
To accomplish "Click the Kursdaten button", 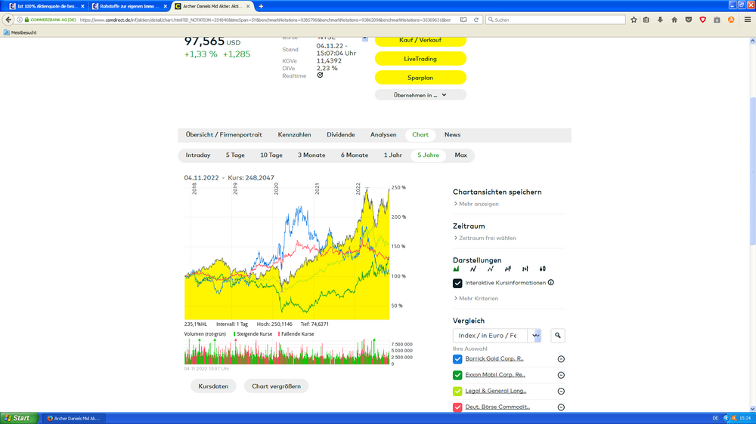I will pyautogui.click(x=213, y=386).
